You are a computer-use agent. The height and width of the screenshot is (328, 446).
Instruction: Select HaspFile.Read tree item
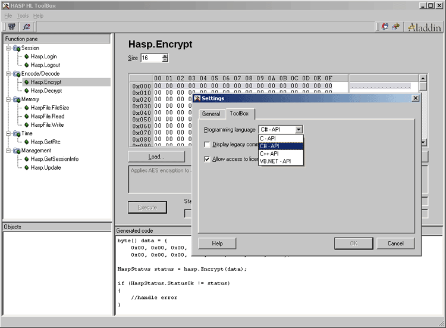coord(48,116)
